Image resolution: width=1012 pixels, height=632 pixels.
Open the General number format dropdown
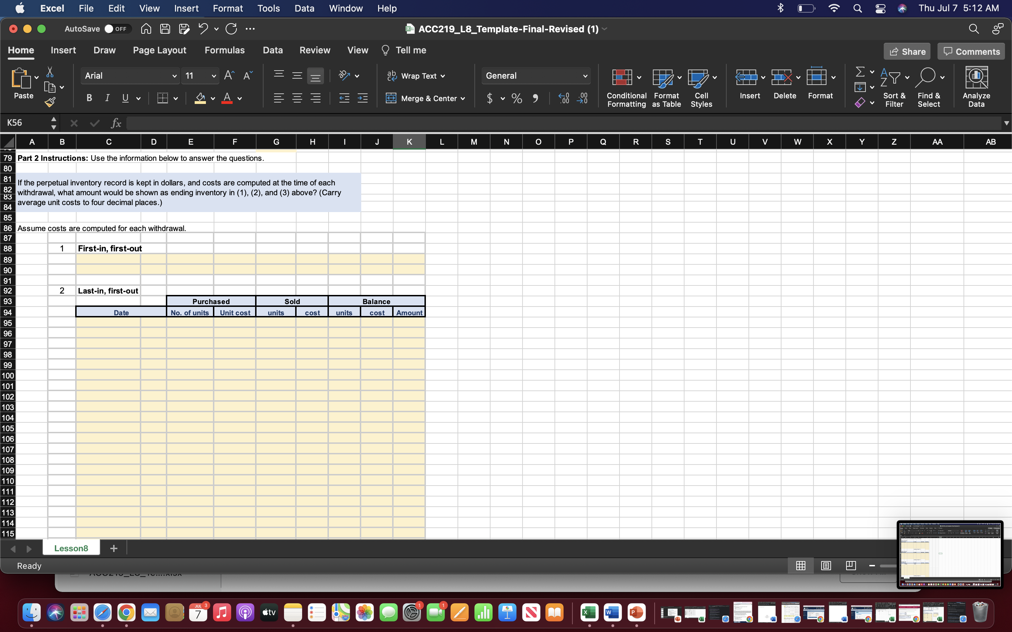coord(585,75)
